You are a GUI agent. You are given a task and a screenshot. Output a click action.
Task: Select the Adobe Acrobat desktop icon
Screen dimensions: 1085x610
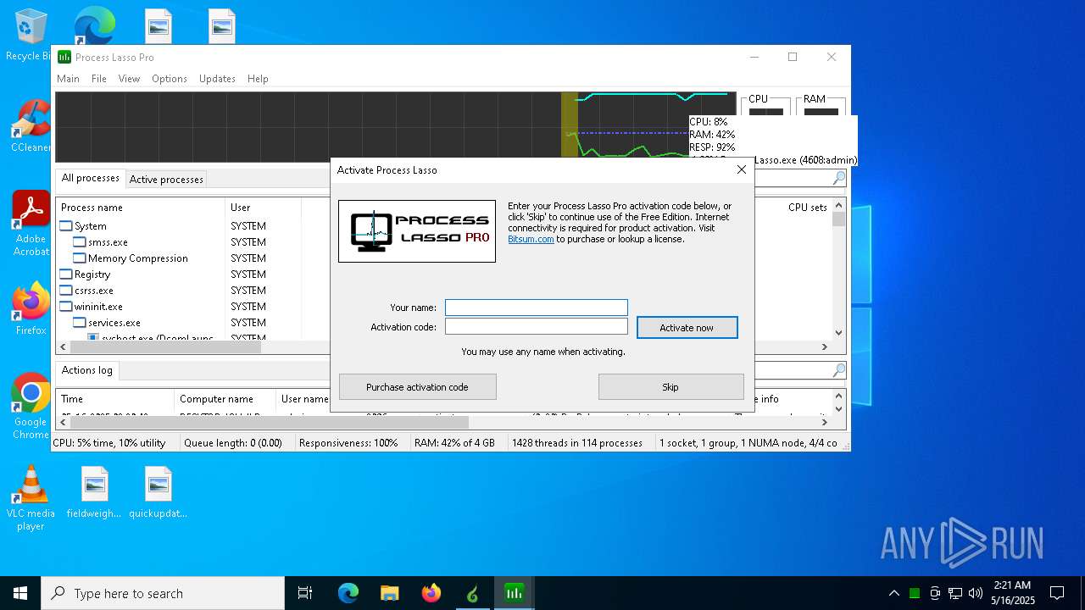(31, 224)
